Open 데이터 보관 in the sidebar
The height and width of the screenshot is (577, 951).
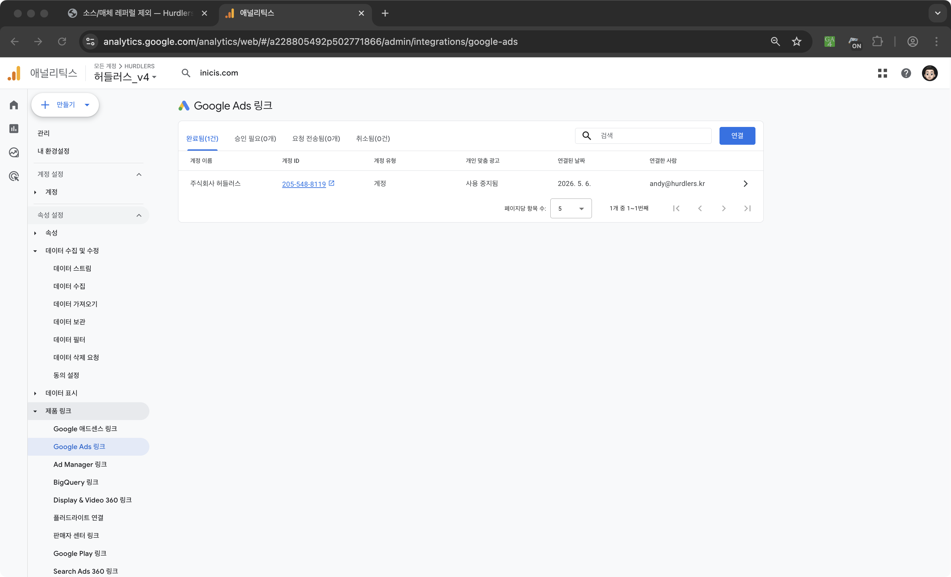click(69, 321)
